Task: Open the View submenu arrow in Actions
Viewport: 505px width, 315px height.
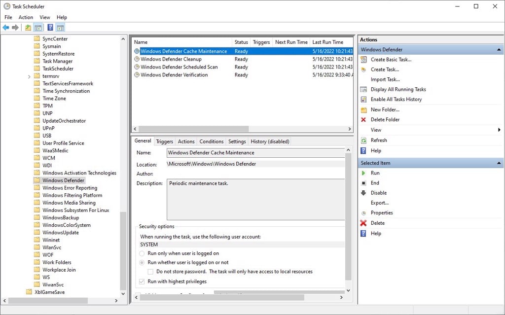Action: tap(499, 130)
